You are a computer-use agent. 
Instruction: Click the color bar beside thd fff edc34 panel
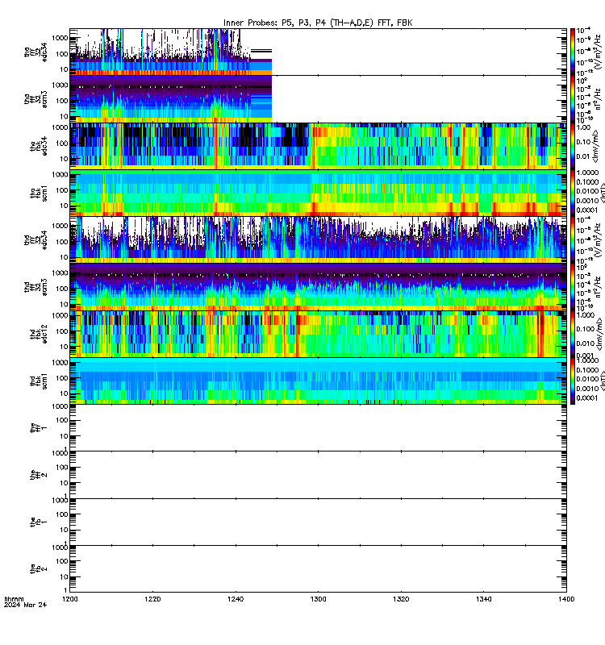tap(573, 240)
